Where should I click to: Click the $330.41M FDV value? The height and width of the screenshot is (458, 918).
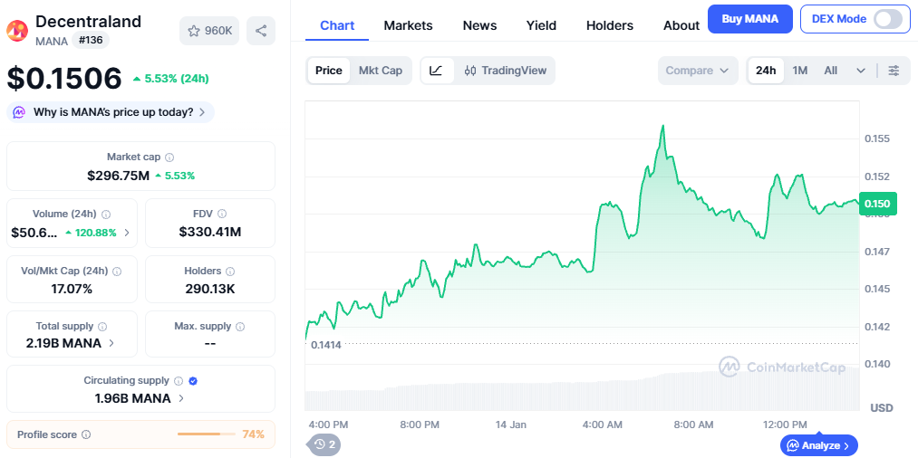[210, 233]
